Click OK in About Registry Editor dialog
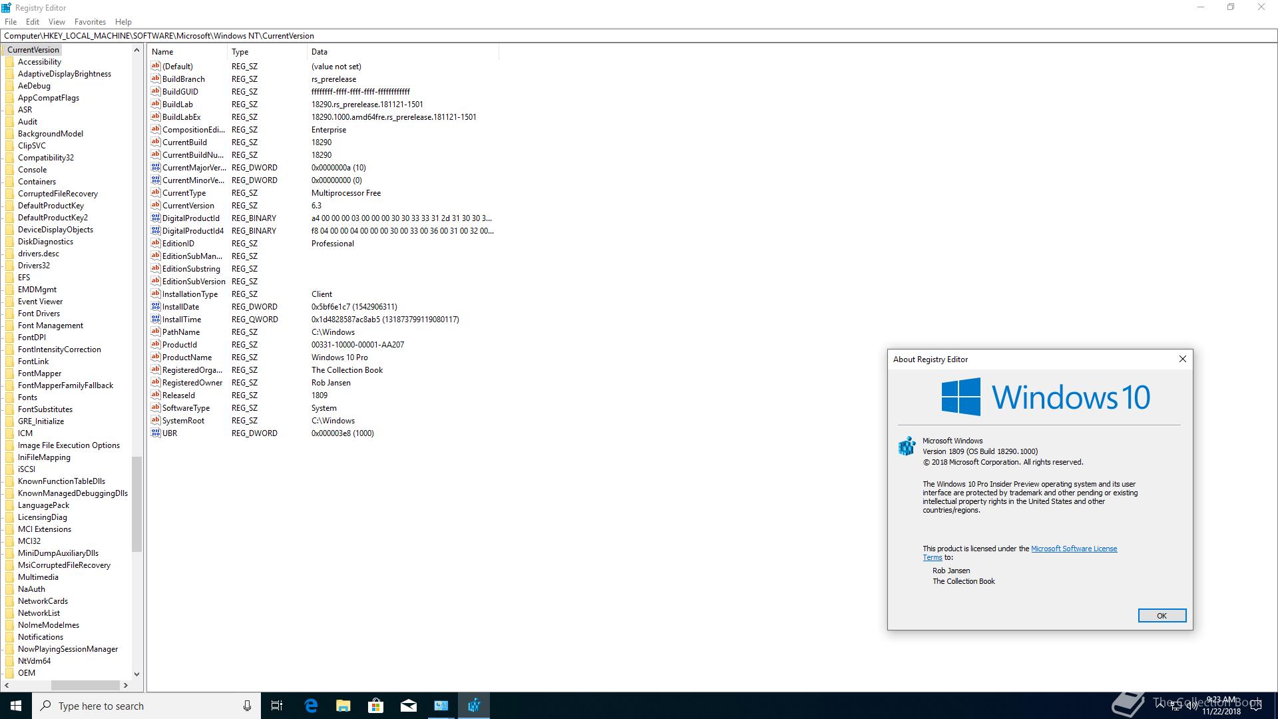The image size is (1278, 719). (1162, 616)
